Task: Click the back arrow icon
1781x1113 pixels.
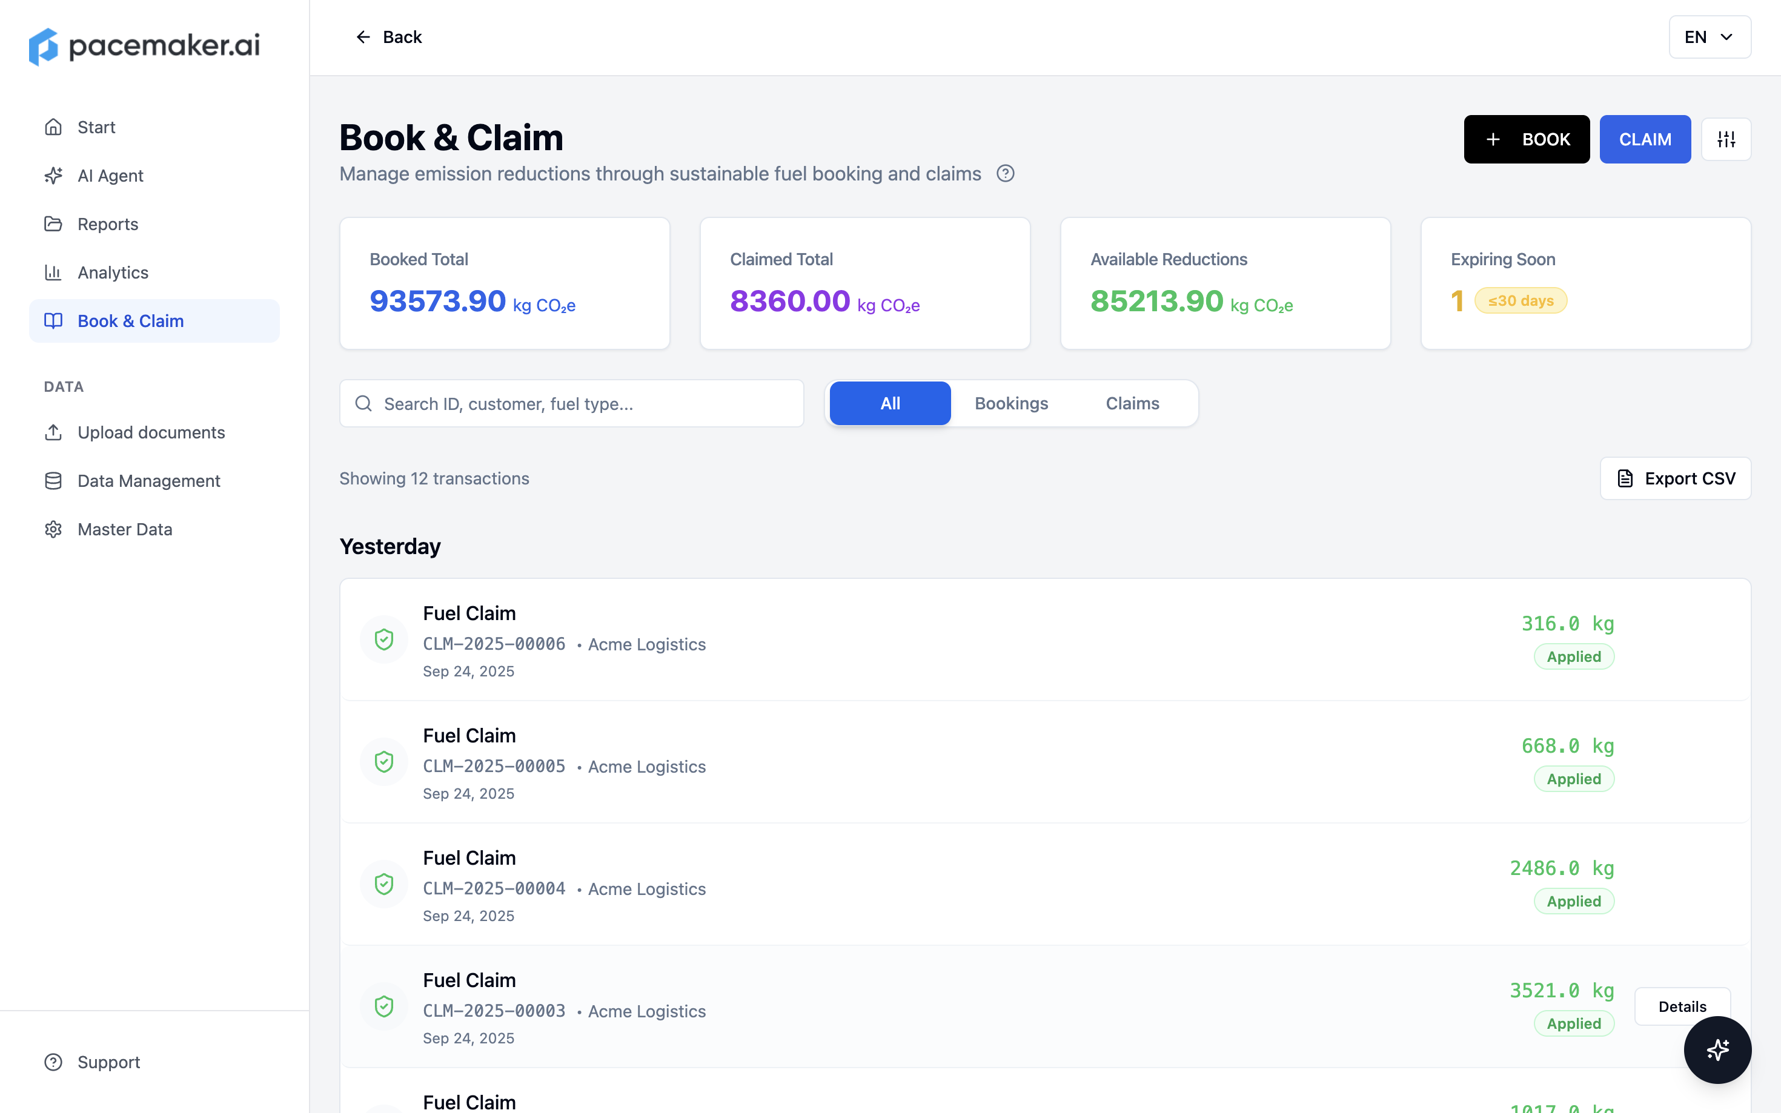Action: 363,37
